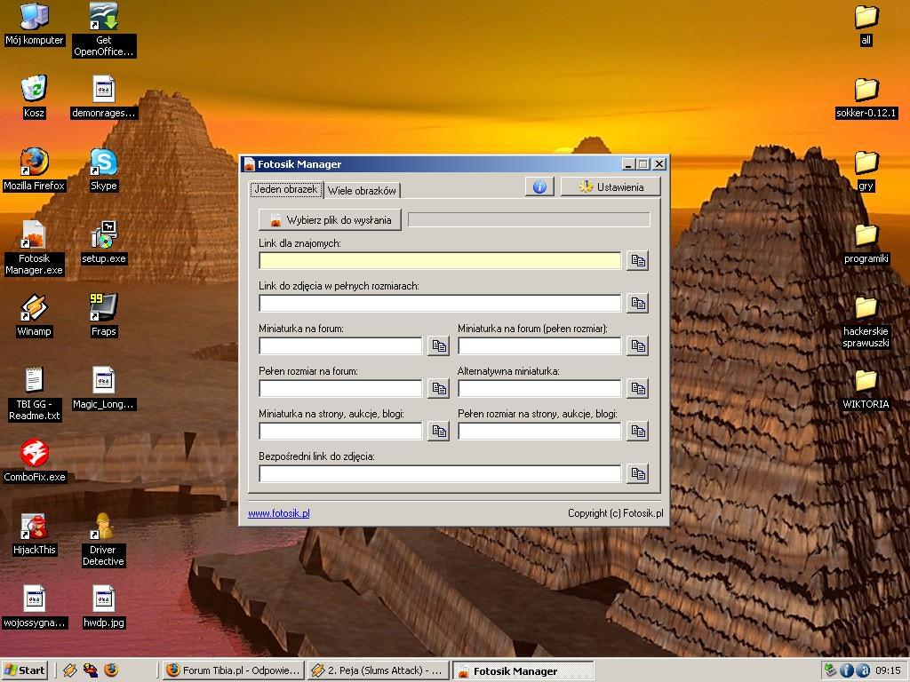Focus the 'Link dla znajomych' text field
910x682 pixels.
click(440, 261)
